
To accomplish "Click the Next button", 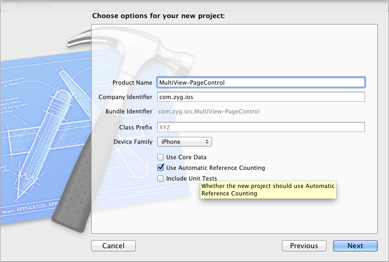I will pos(355,245).
